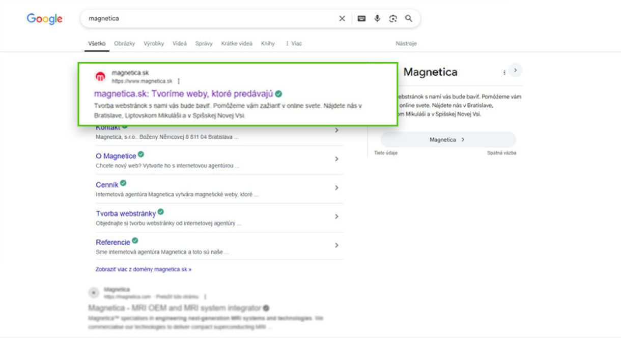Screen dimensions: 621x338
Task: Expand the Tvorba webstránky sitelink chevron
Action: 336,217
